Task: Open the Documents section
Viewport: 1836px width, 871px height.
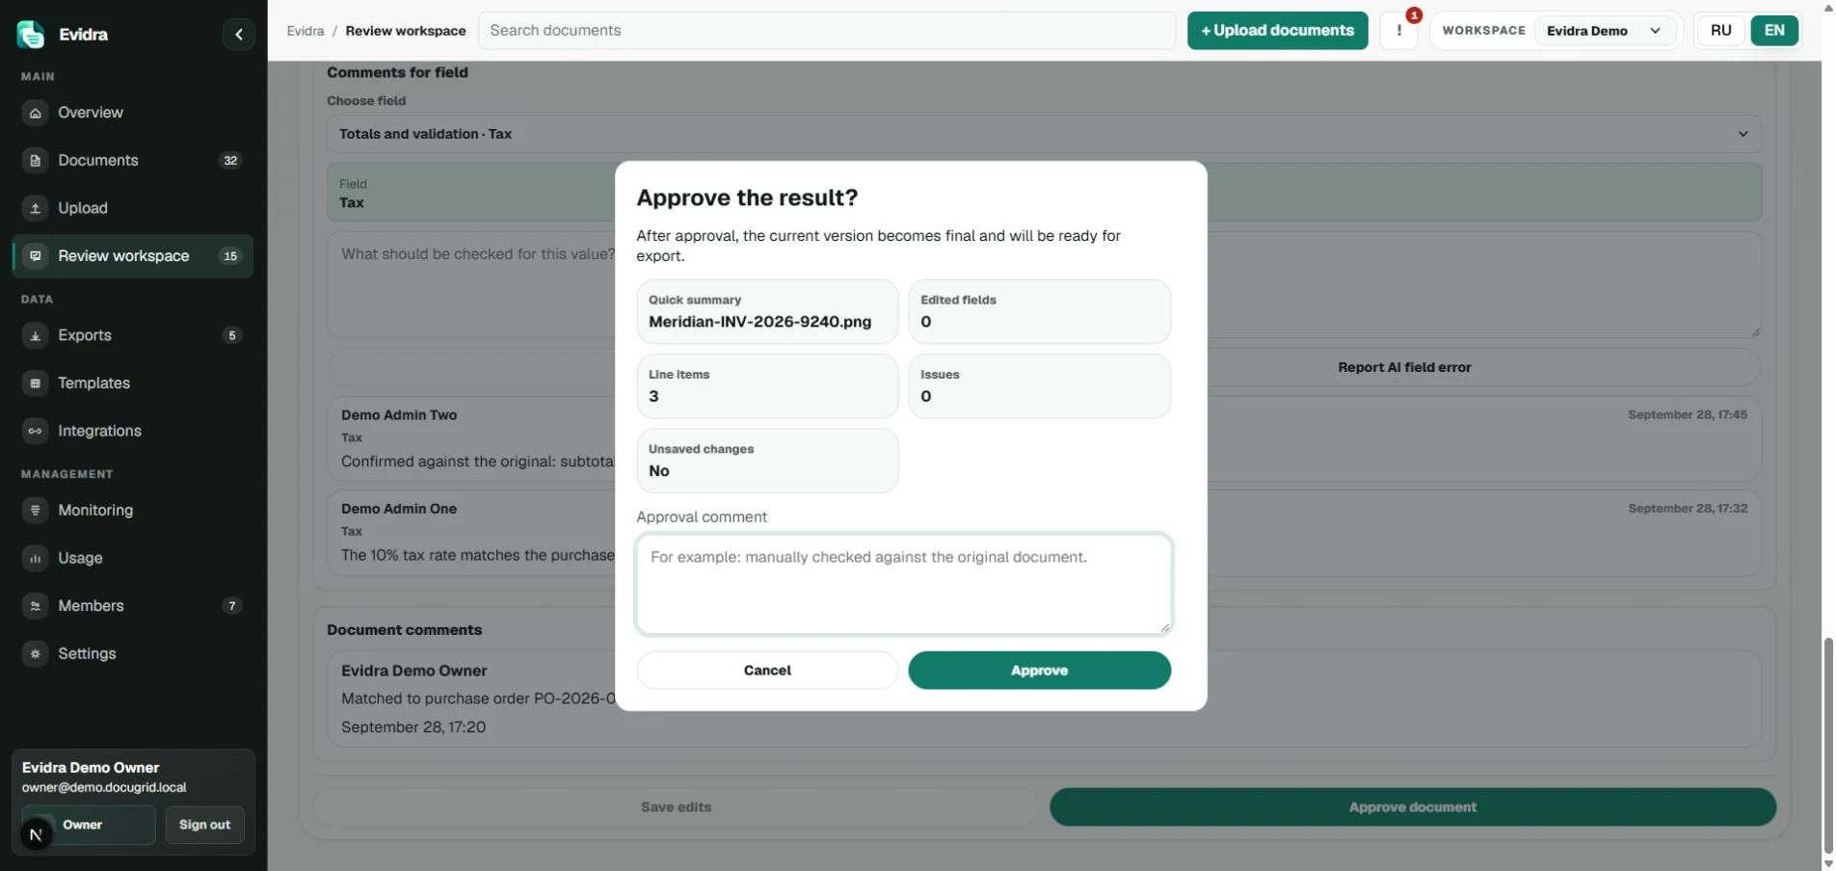Action: pos(133,160)
